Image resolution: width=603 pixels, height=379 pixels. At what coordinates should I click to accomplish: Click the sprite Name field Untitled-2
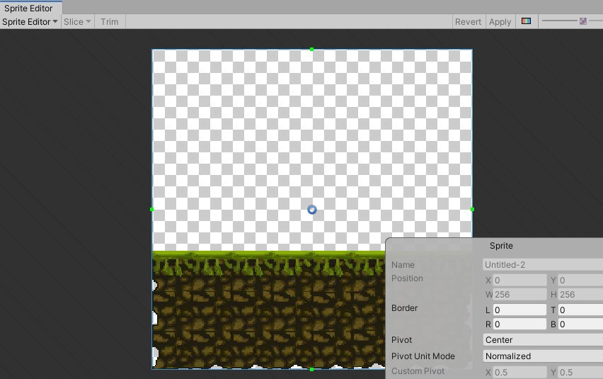point(543,265)
